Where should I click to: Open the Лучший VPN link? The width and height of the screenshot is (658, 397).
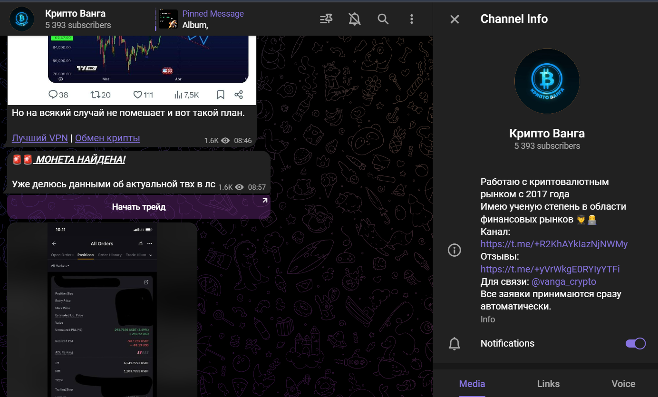point(39,138)
